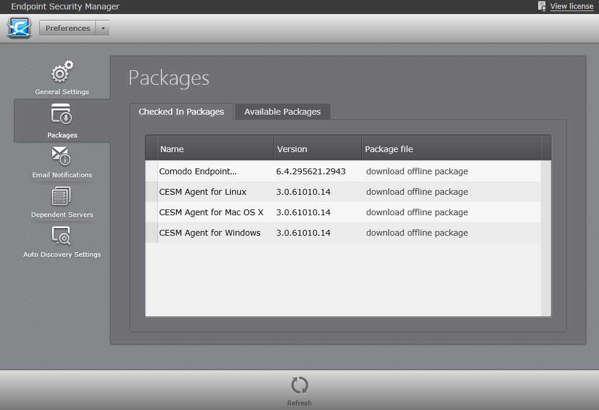Viewport: 599px width, 410px height.
Task: Click Mac OS X agent version 3.0.61010.14
Action: click(304, 212)
